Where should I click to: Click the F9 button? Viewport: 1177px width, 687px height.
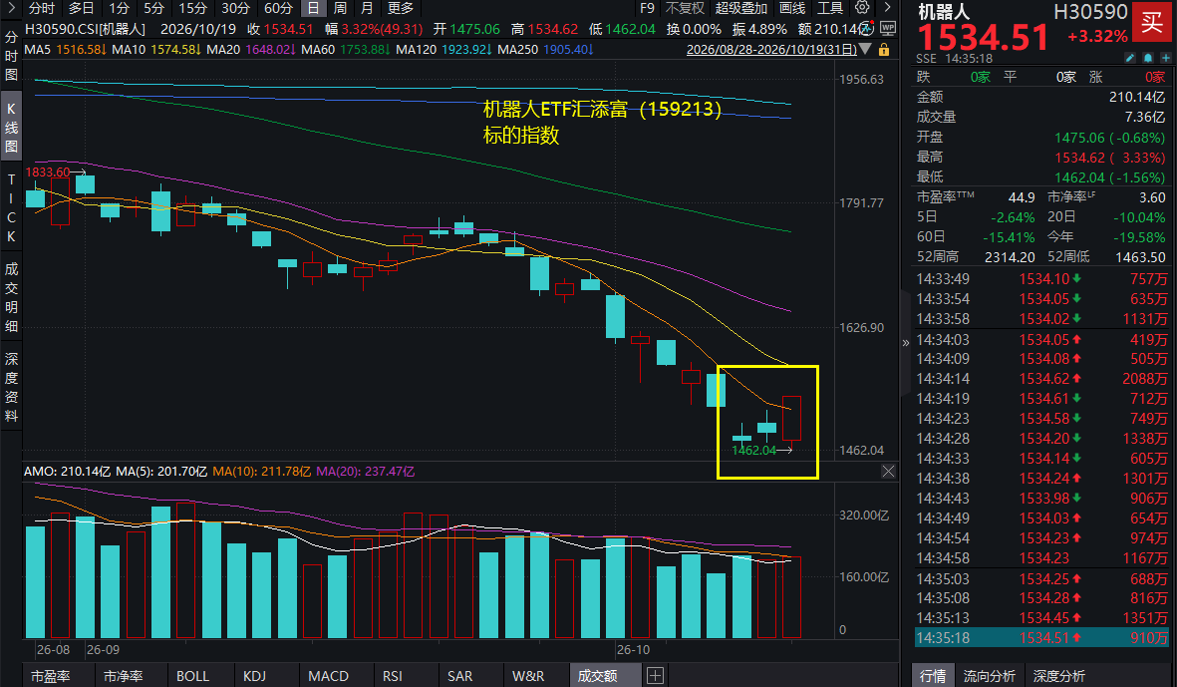647,8
